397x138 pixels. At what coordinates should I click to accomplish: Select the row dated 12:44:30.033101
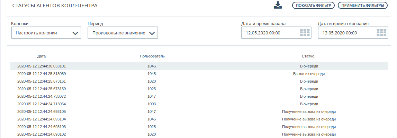199,66
